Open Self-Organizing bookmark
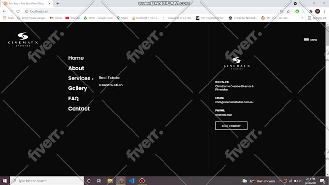 click(210, 18)
